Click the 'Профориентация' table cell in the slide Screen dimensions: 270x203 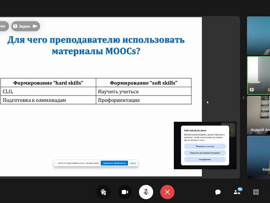coord(143,100)
